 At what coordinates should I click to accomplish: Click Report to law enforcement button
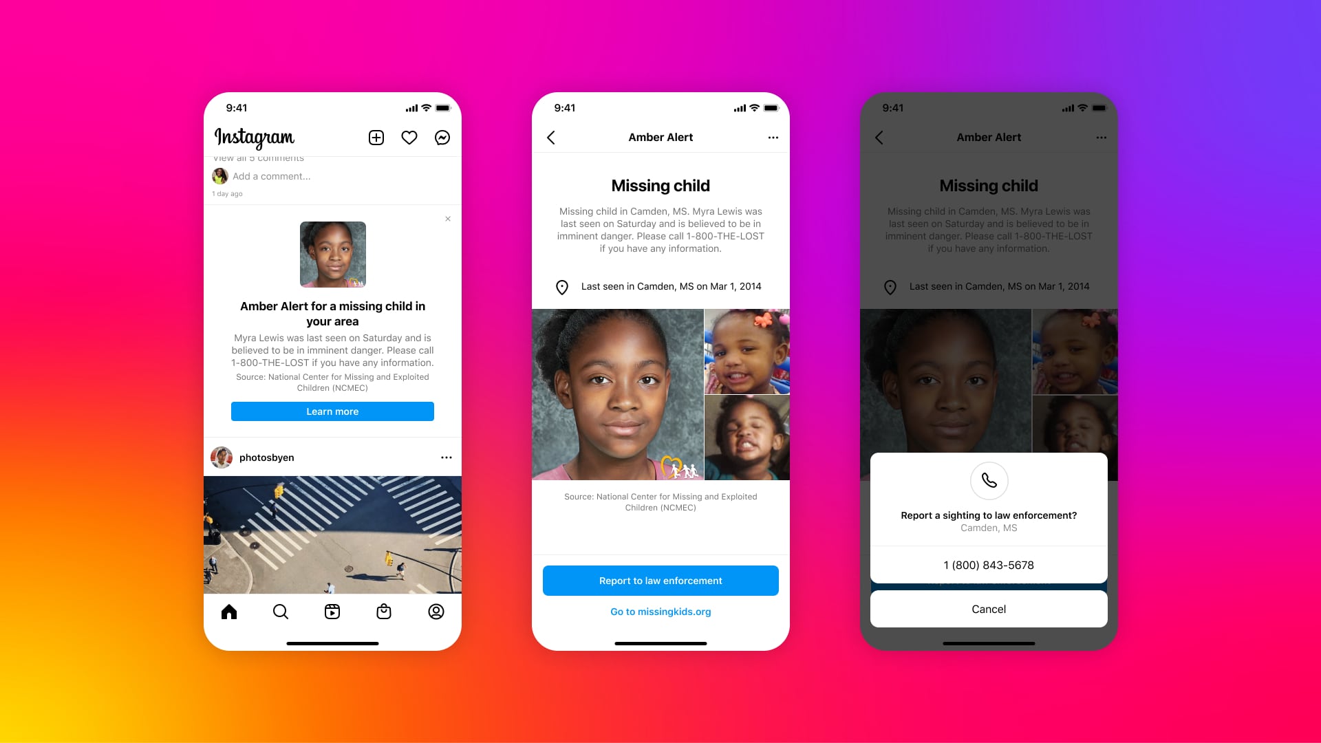point(660,580)
